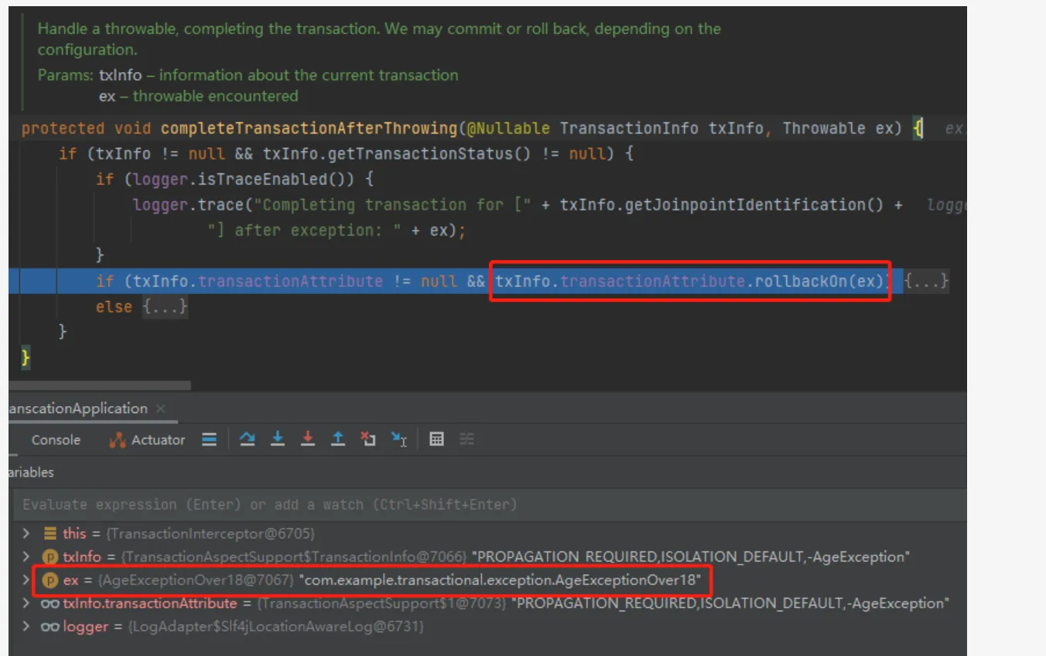Switch to the Console tab
The width and height of the screenshot is (1046, 656).
(56, 439)
